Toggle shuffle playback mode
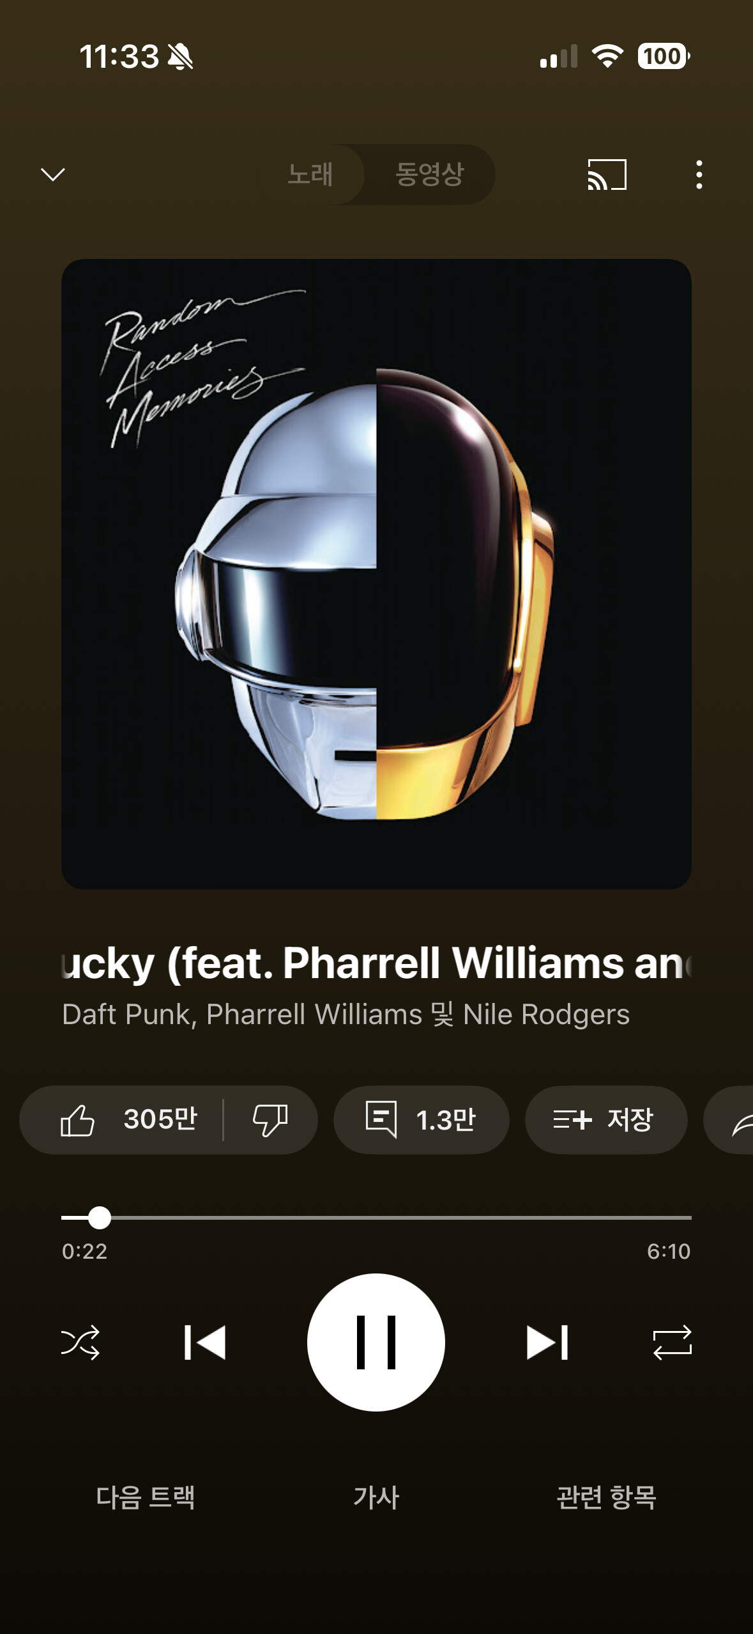Image resolution: width=753 pixels, height=1634 pixels. point(80,1342)
